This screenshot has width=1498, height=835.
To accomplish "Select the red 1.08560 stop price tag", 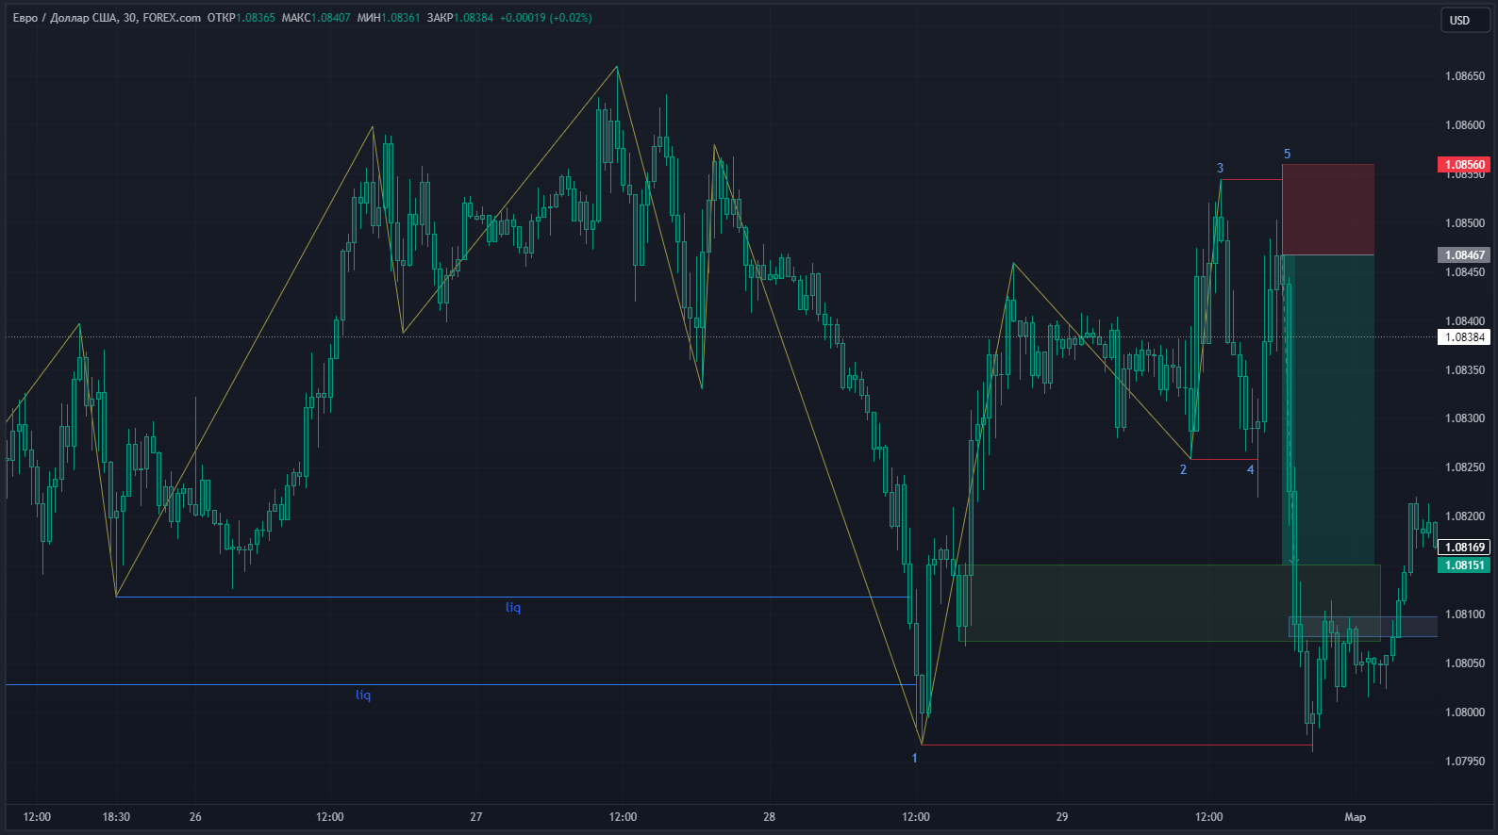I will (1463, 165).
